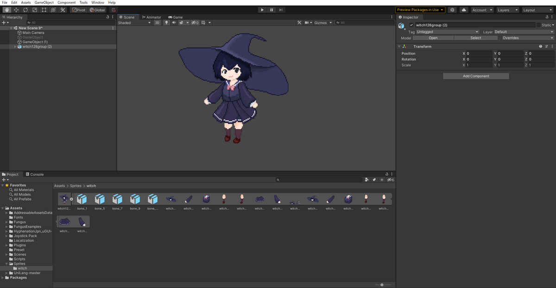Open scene component editor tools icon
556x288 pixels.
(x=299, y=23)
